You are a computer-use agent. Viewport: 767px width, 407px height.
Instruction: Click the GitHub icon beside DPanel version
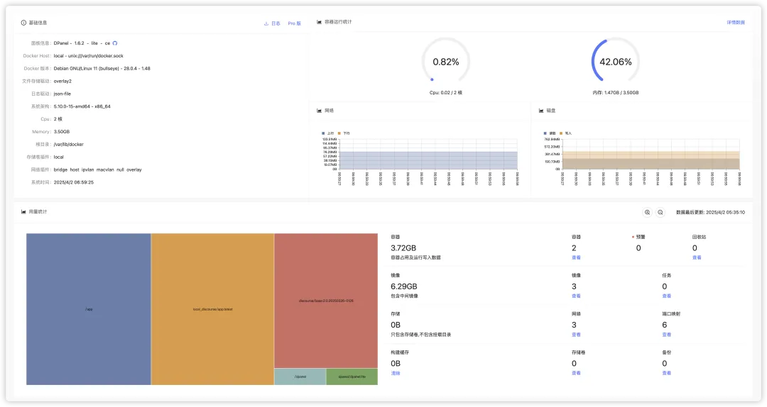click(x=115, y=43)
